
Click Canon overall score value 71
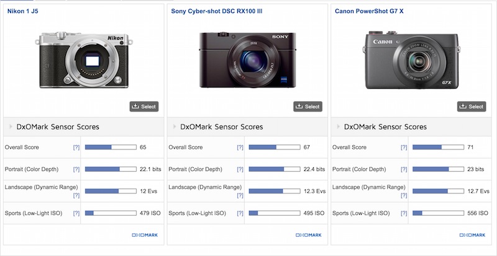[470, 148]
